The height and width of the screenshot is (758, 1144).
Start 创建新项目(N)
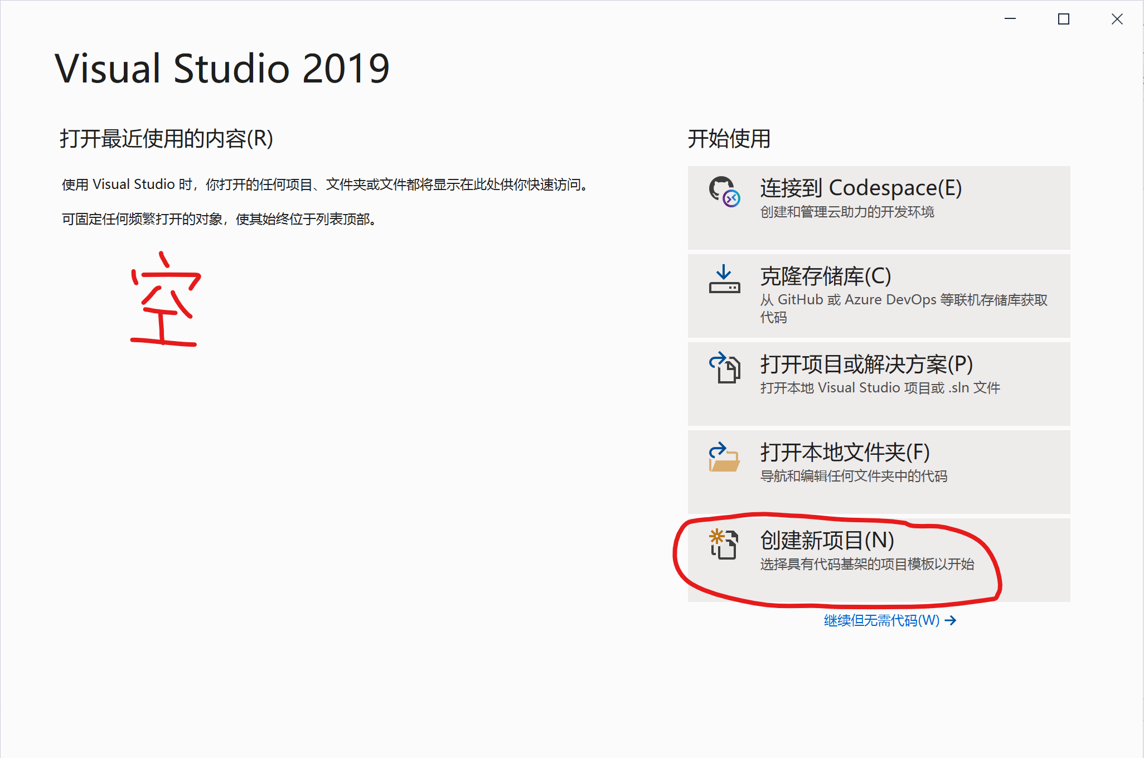click(x=827, y=540)
